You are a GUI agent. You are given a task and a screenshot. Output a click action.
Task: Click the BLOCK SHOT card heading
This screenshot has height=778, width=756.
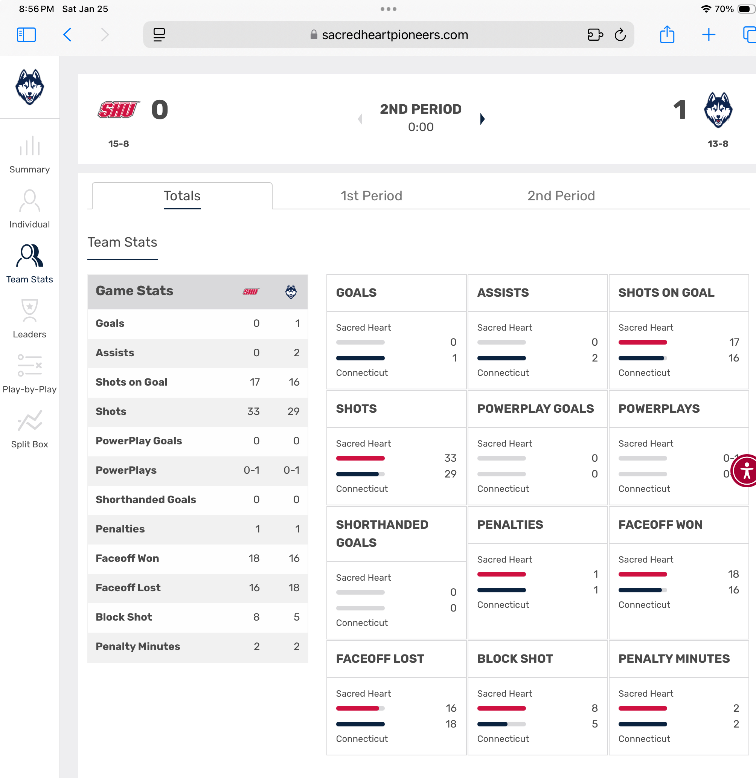[515, 659]
